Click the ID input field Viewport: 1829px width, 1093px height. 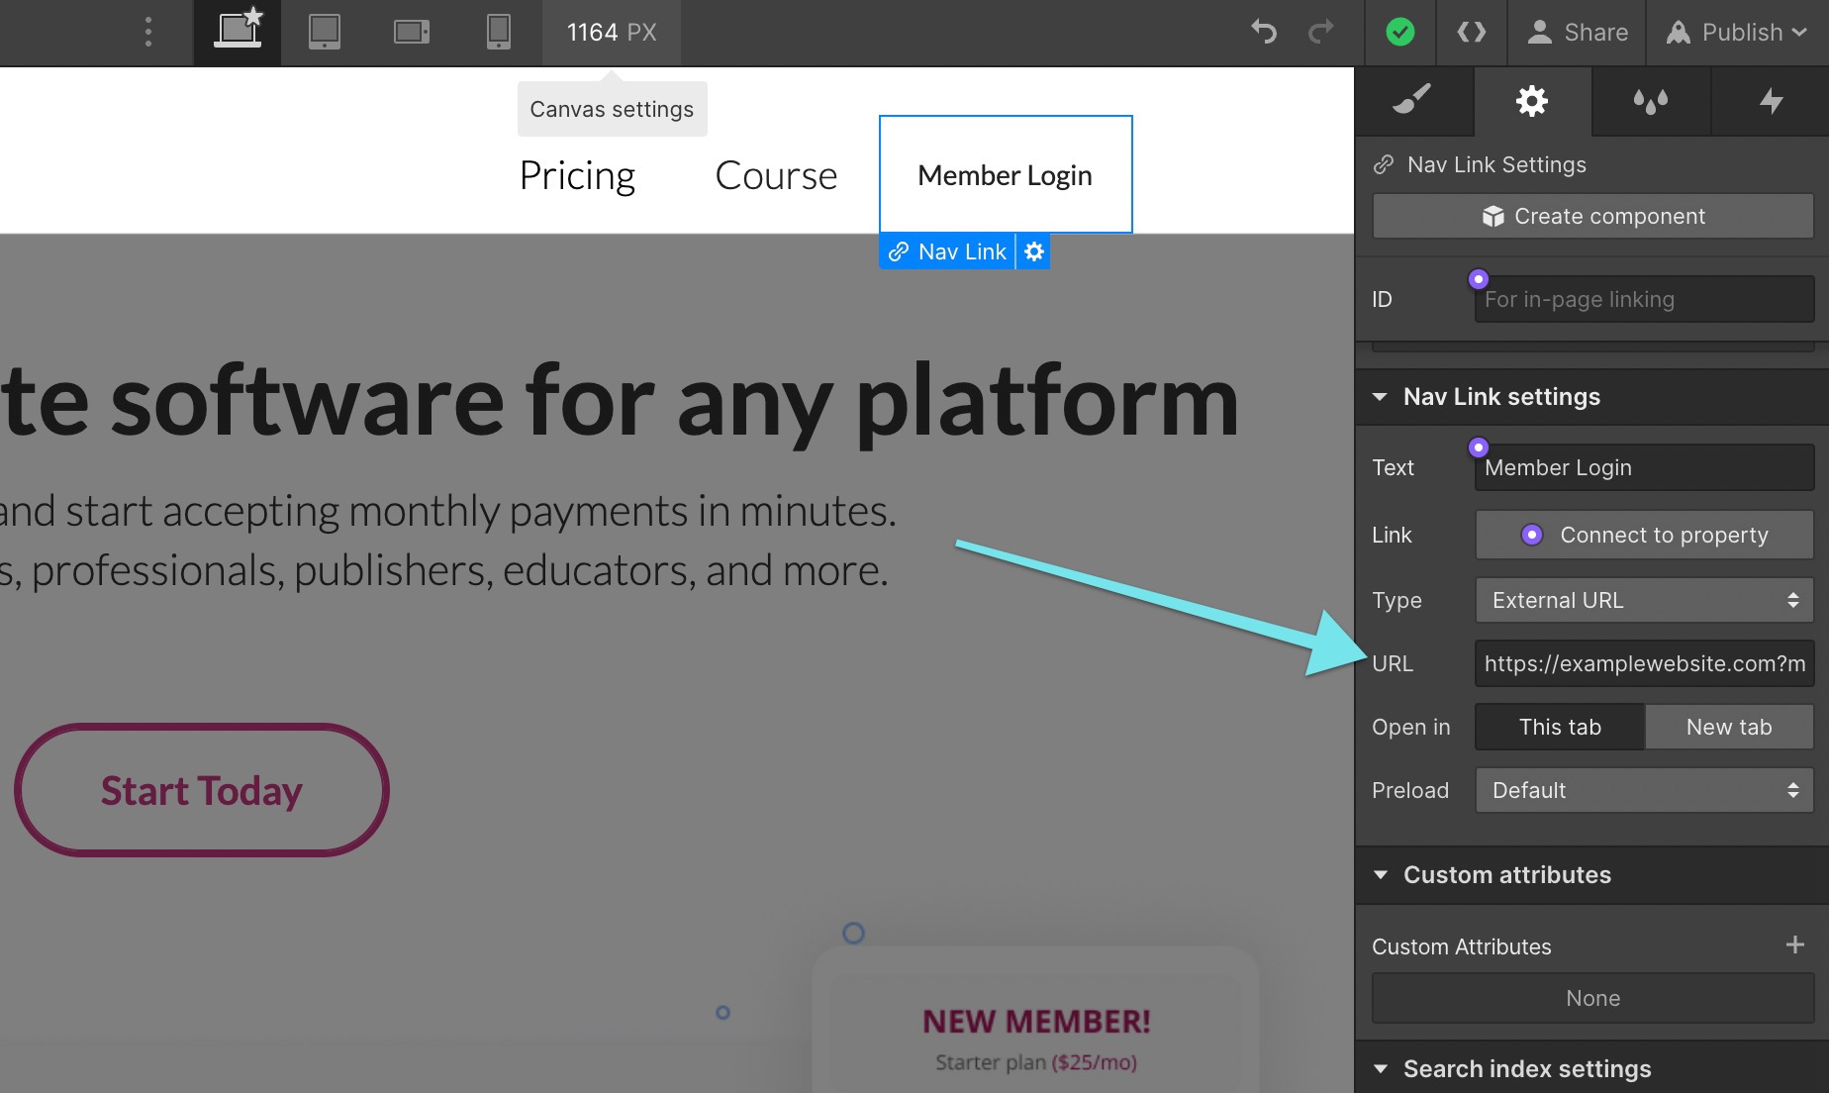coord(1645,299)
